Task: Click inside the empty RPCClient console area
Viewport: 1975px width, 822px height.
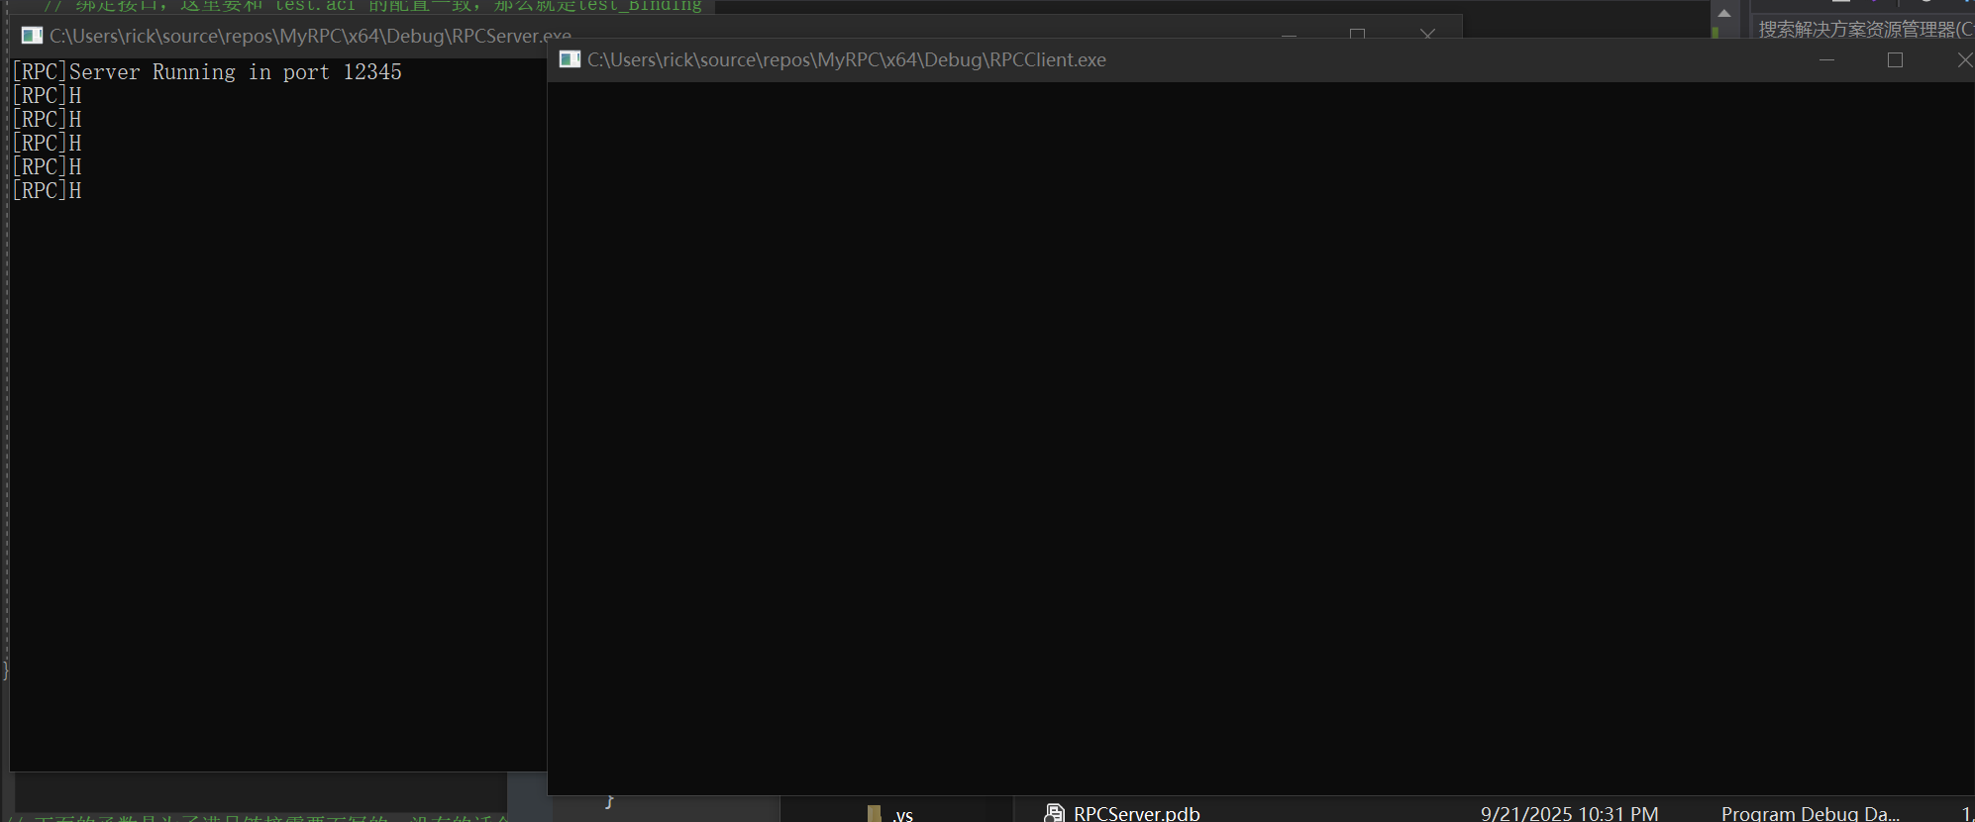Action: pos(1258,436)
